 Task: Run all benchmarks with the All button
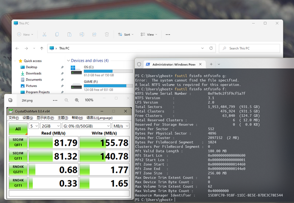point(18,129)
